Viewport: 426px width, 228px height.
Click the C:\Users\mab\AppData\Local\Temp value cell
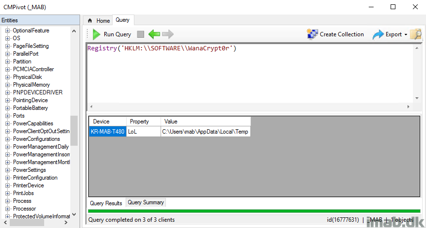tap(205, 132)
